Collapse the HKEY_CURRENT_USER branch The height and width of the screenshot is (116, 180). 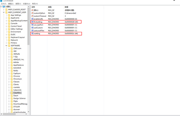point(4,12)
